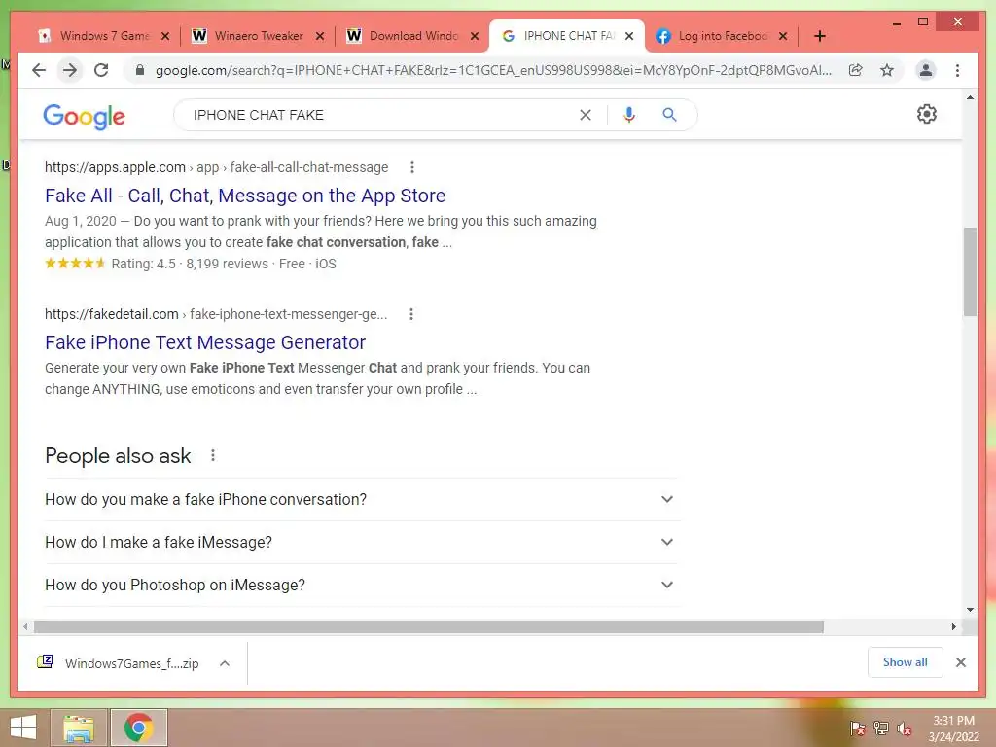Open options dots beside apps.apple.com result
The width and height of the screenshot is (996, 747).
coord(412,167)
